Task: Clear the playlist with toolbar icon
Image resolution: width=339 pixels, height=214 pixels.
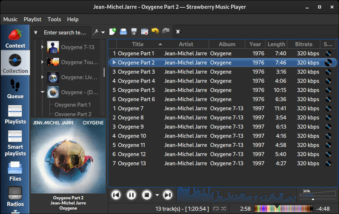Action: pos(144,32)
